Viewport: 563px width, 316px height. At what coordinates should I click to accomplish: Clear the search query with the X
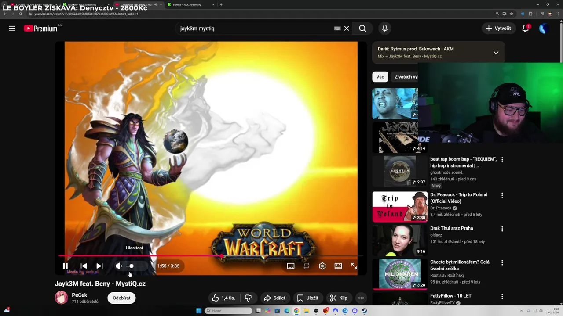tap(347, 29)
